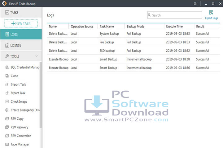223x148 pixels.
Task: Click the P2V Conversion icon
Action: (7, 136)
